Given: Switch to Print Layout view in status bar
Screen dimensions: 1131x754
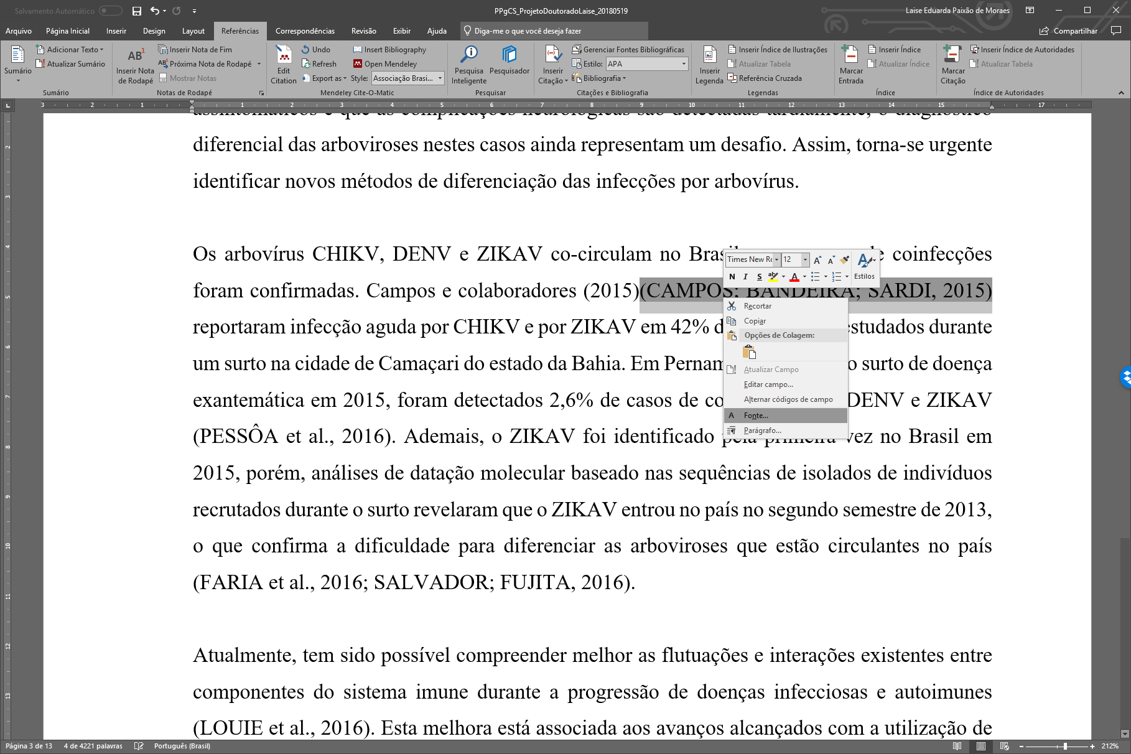Looking at the screenshot, I should click(x=981, y=746).
